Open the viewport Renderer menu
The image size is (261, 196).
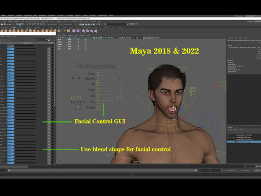coord(82,35)
